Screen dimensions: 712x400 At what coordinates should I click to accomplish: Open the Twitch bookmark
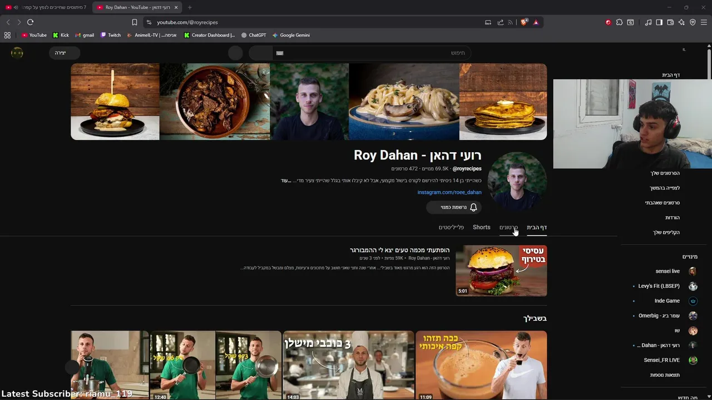111,35
